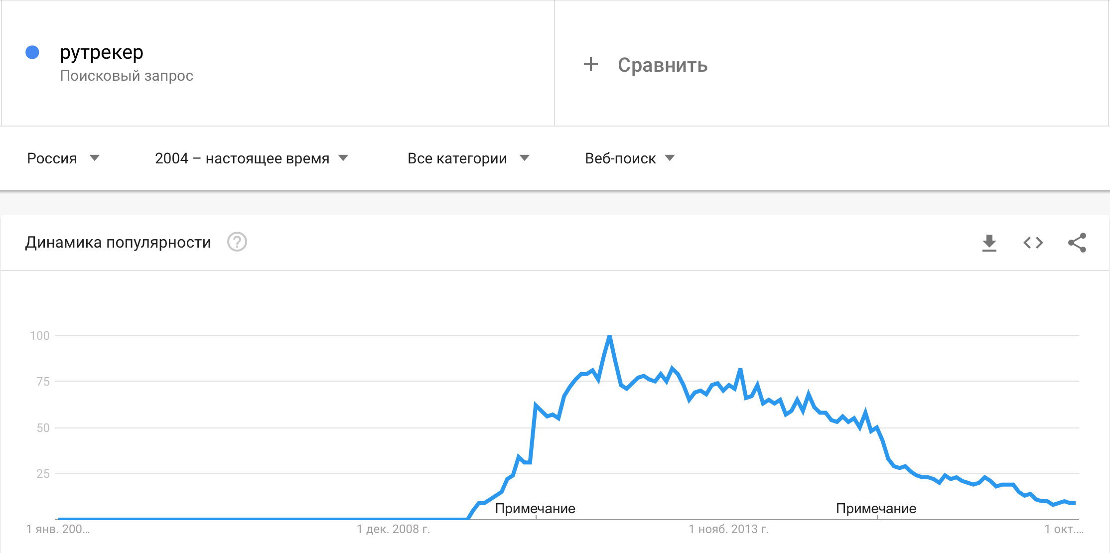The image size is (1110, 553).
Task: Open the 2004 – настоящее время time range dropdown
Action: point(252,158)
